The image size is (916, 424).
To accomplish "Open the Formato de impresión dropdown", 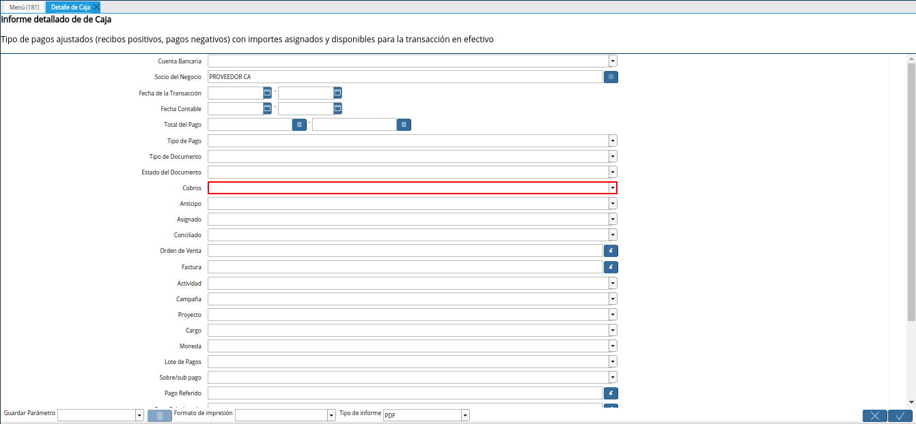I will click(x=331, y=415).
